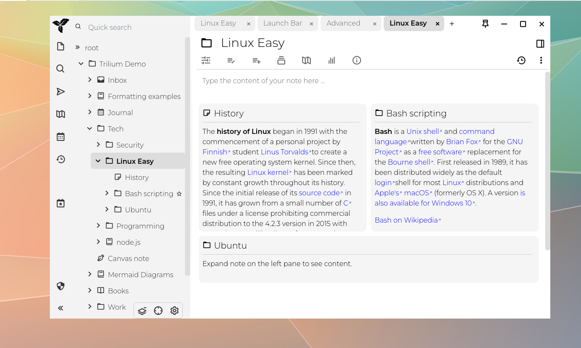Open the Linus Torvalds link

(284, 152)
